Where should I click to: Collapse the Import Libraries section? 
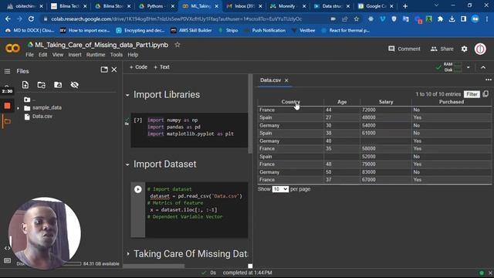127,95
